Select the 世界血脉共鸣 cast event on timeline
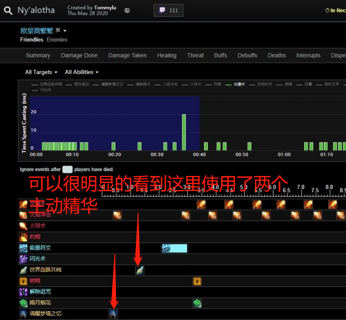Viewport: 346px width, 320px height. pyautogui.click(x=140, y=270)
